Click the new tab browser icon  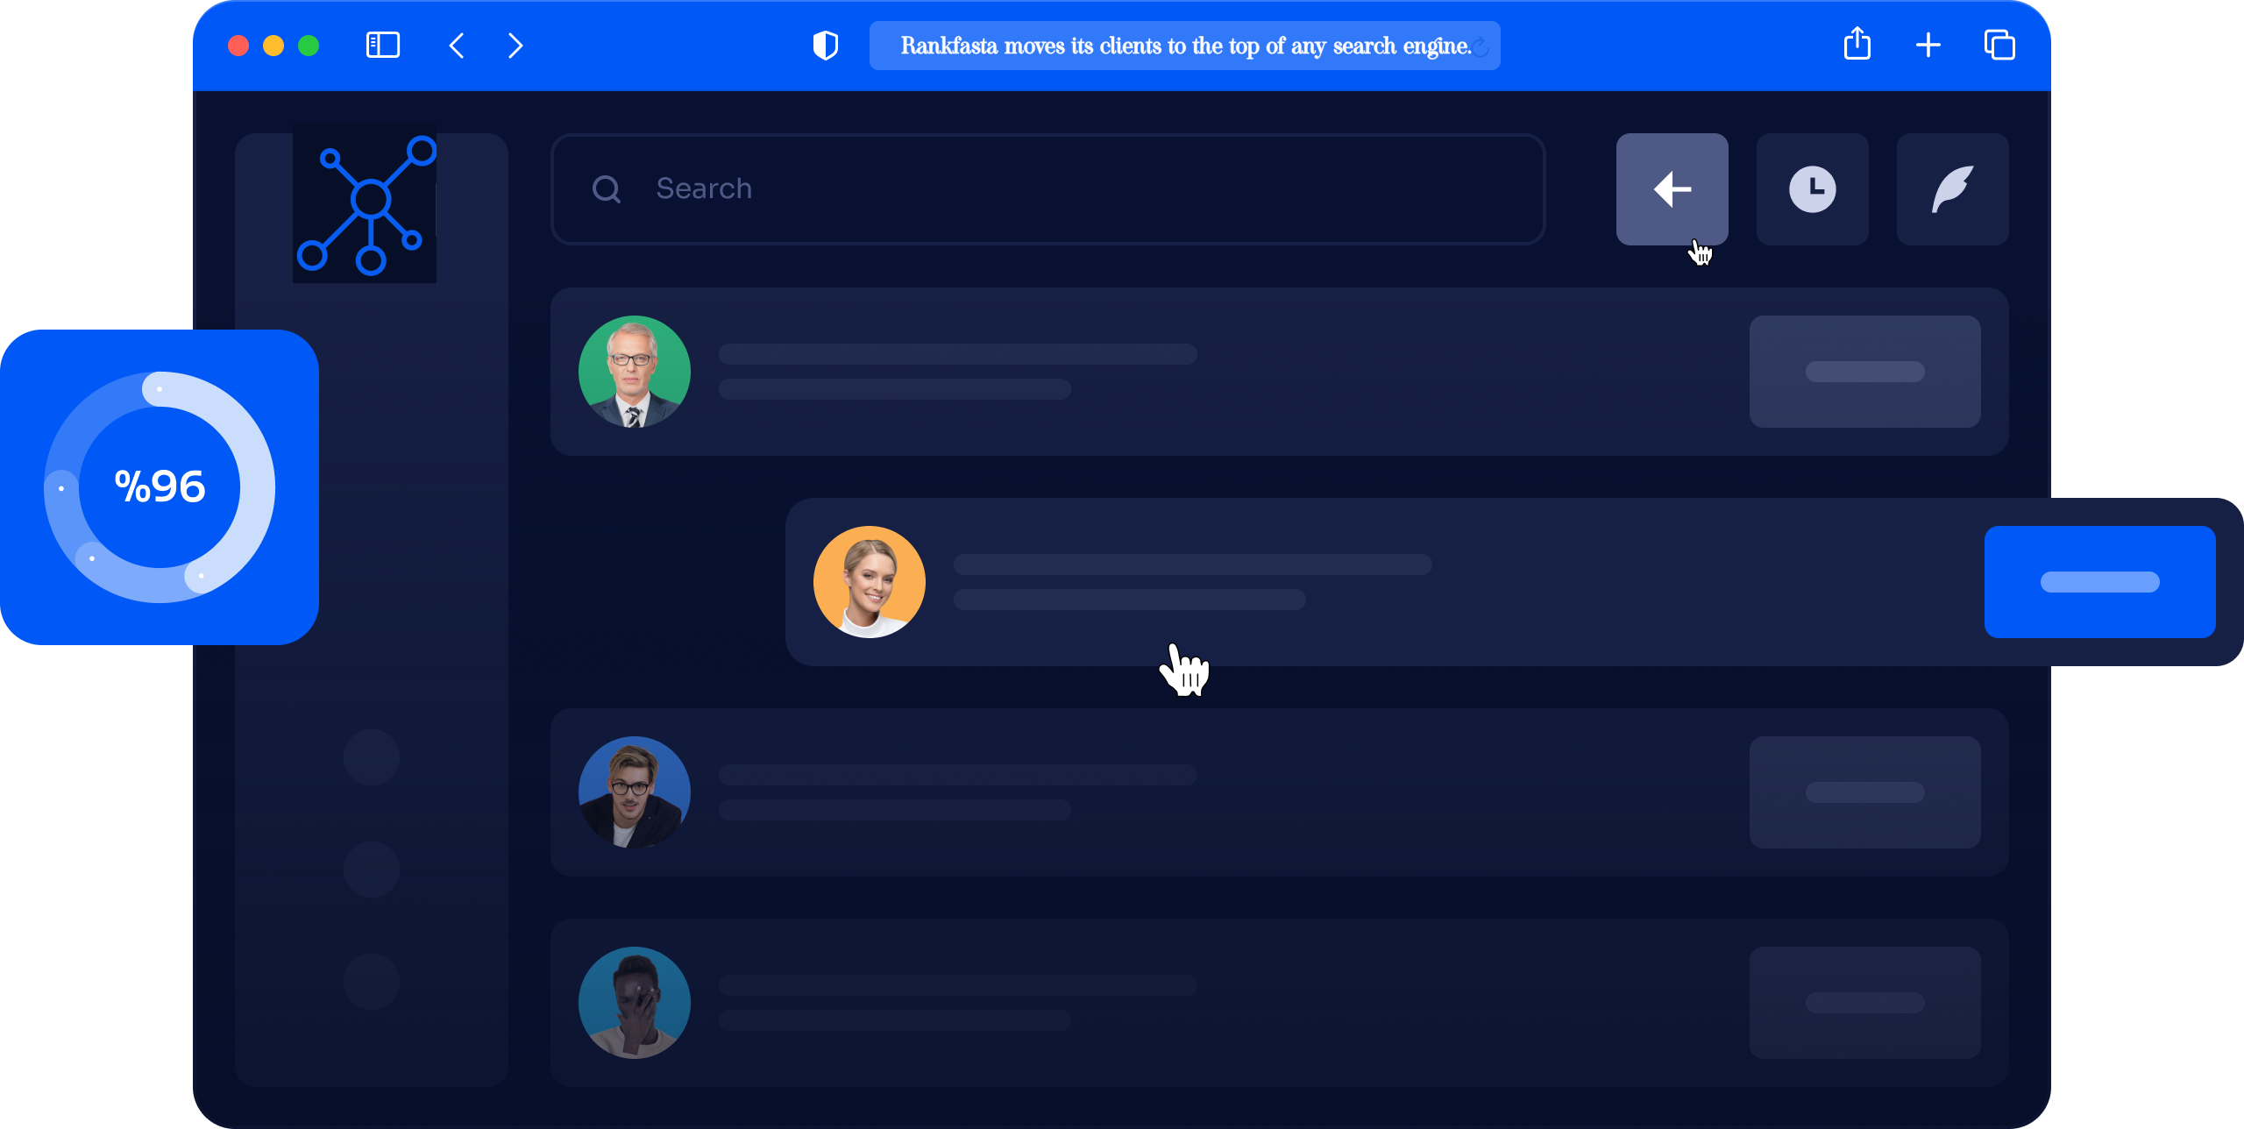click(x=1928, y=43)
